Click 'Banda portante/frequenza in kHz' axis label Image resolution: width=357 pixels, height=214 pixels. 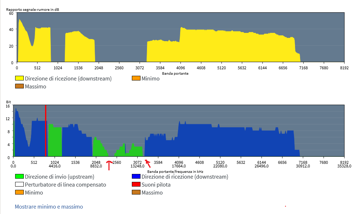[x=175, y=171]
